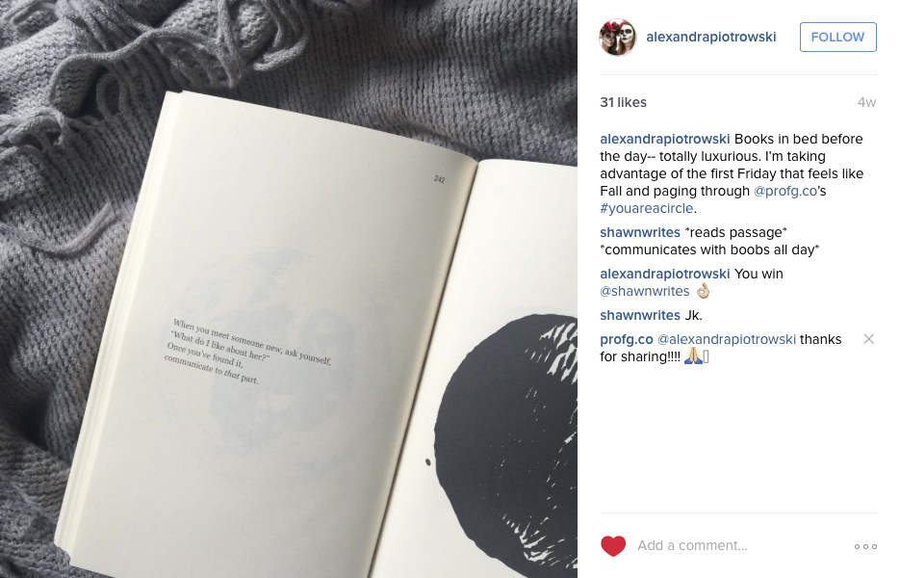The height and width of the screenshot is (578, 900).
Task: View the 31 likes list
Action: [624, 102]
